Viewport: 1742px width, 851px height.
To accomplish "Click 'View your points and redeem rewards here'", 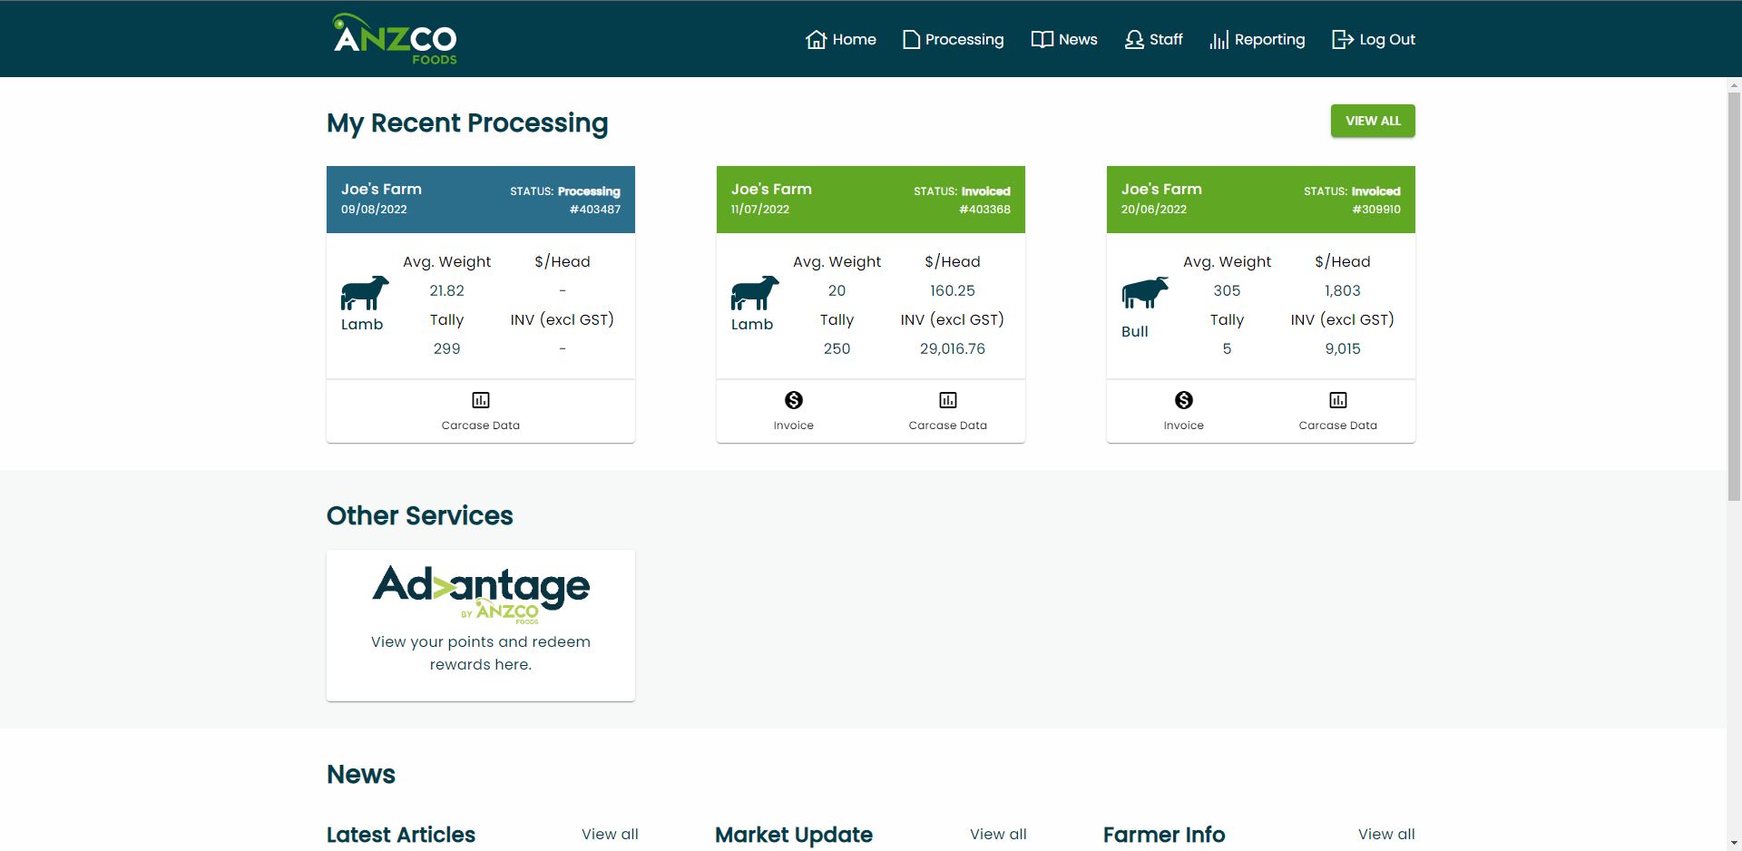I will tap(481, 653).
